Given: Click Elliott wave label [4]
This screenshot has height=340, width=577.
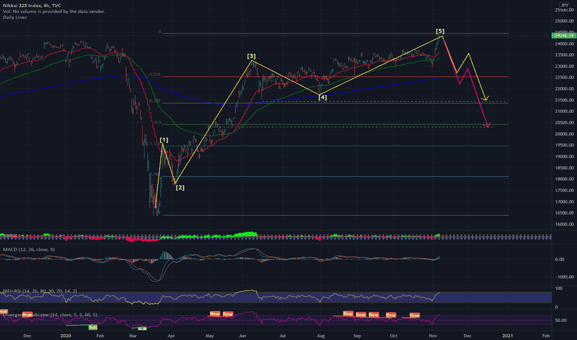Looking at the screenshot, I should click(323, 98).
